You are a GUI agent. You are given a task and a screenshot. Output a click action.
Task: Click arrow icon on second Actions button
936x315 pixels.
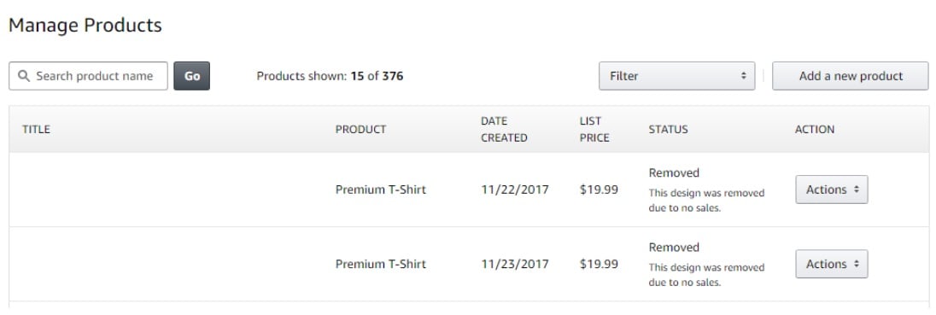pyautogui.click(x=857, y=265)
